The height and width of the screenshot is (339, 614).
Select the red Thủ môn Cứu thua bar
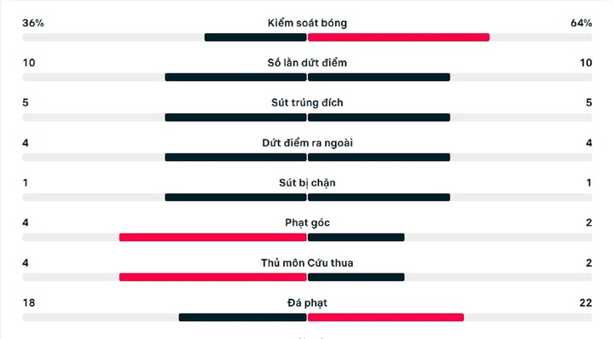click(x=213, y=277)
